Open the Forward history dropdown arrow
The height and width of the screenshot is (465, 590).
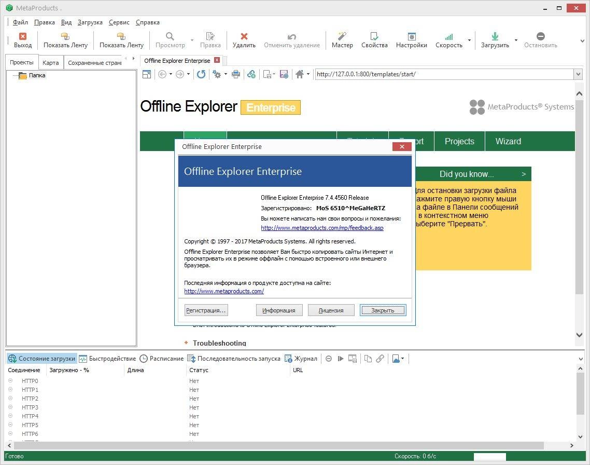188,74
